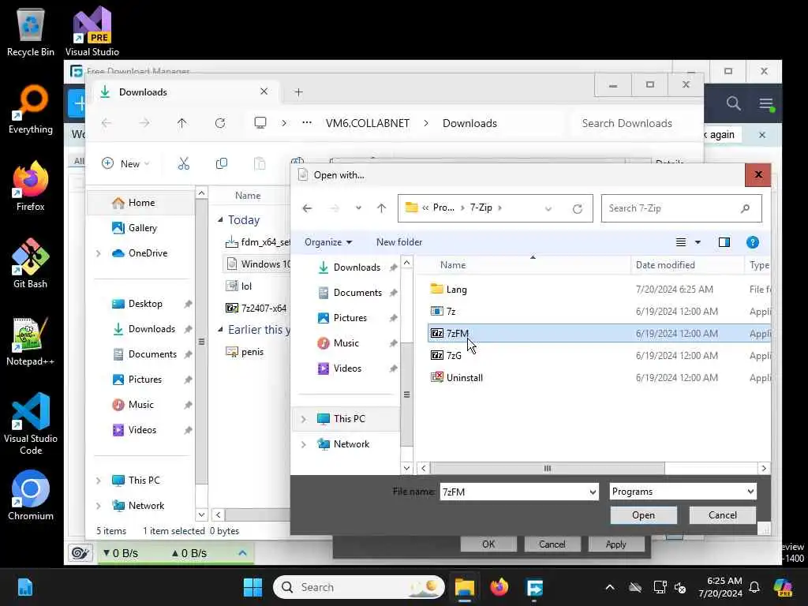Screen dimensions: 808x606
Task: Click the taskbar Search box
Action: (x=359, y=587)
